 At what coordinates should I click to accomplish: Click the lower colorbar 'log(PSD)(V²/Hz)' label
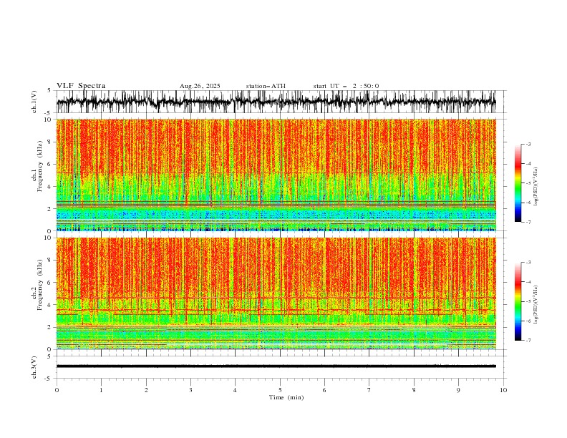point(535,304)
